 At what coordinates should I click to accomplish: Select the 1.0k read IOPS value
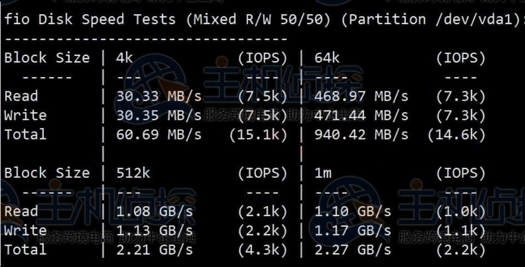(x=461, y=212)
